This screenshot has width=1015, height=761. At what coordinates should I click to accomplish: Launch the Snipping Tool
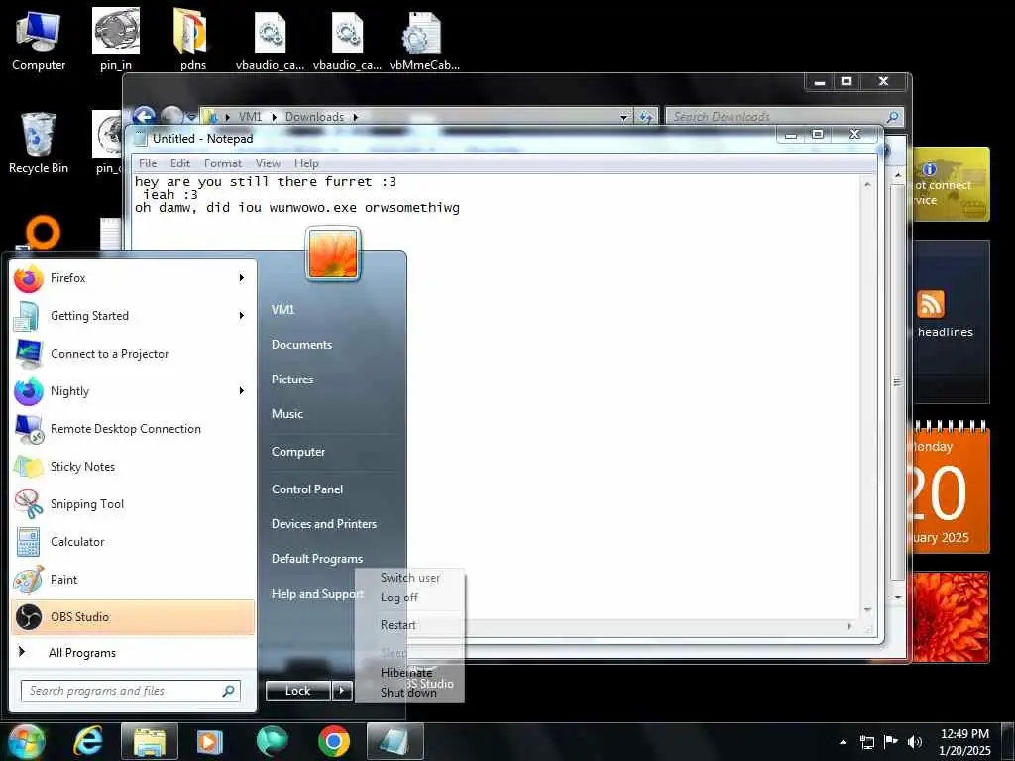click(133, 504)
